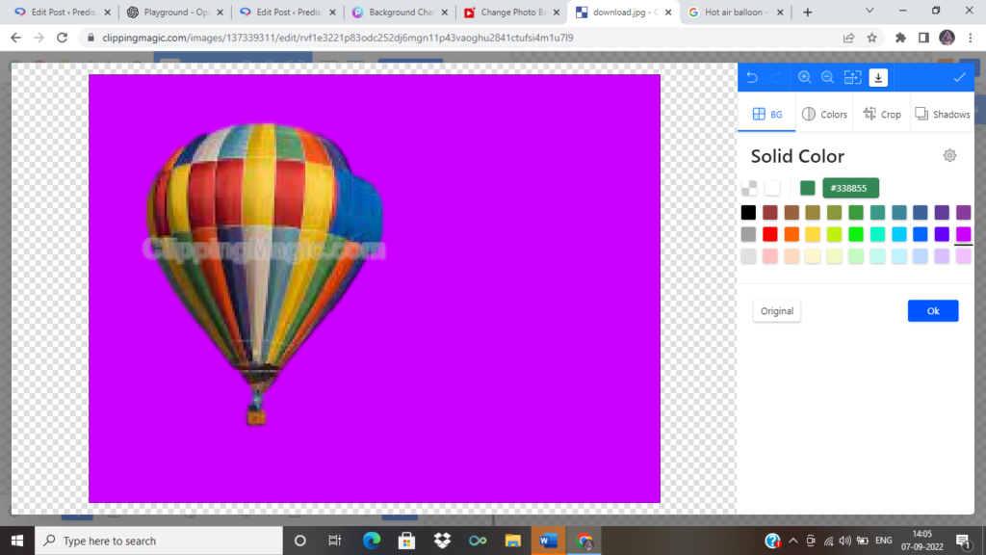Switch to the BG tab
The height and width of the screenshot is (555, 986).
coord(766,114)
